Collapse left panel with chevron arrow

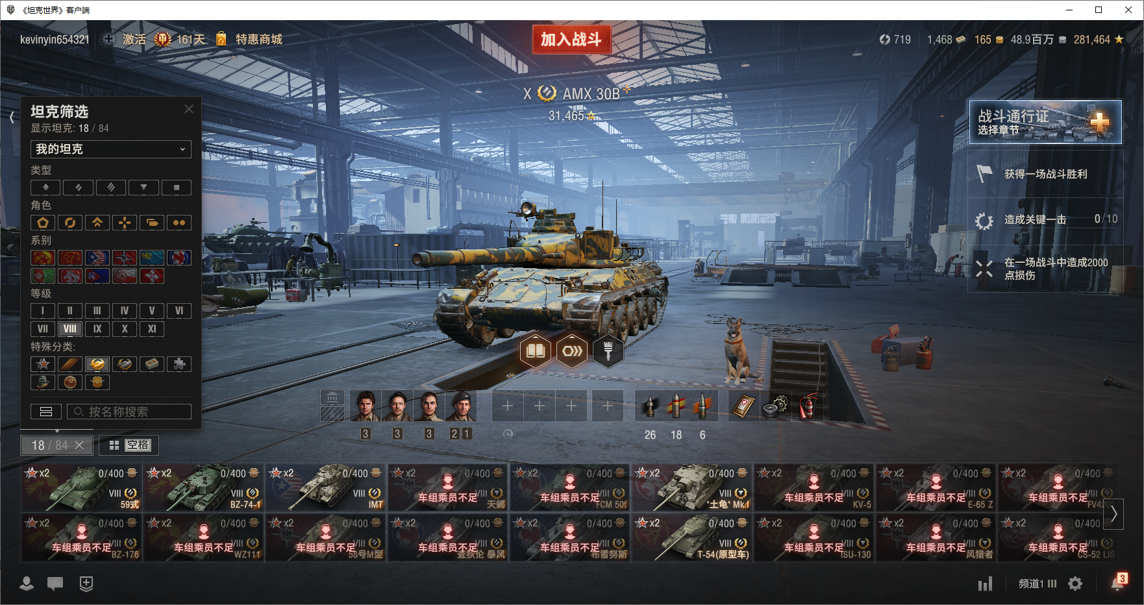coord(12,117)
